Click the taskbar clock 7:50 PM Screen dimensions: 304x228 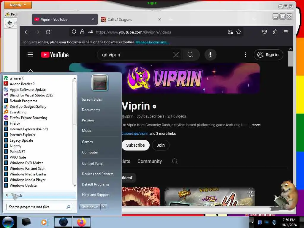click(x=289, y=220)
